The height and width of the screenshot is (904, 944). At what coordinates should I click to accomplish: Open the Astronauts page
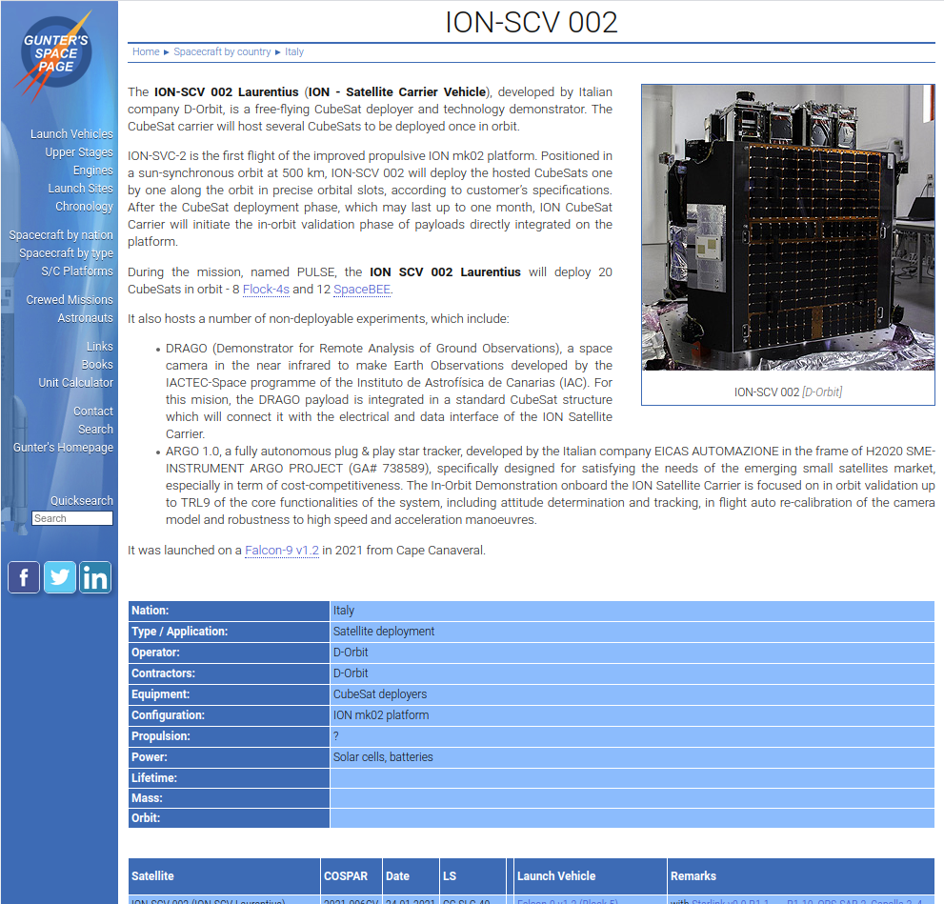point(85,317)
